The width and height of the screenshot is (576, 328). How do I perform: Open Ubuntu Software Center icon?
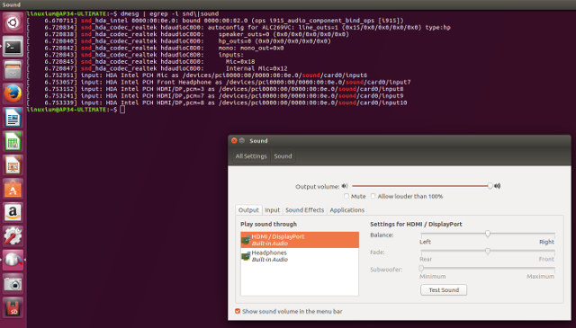coord(13,189)
